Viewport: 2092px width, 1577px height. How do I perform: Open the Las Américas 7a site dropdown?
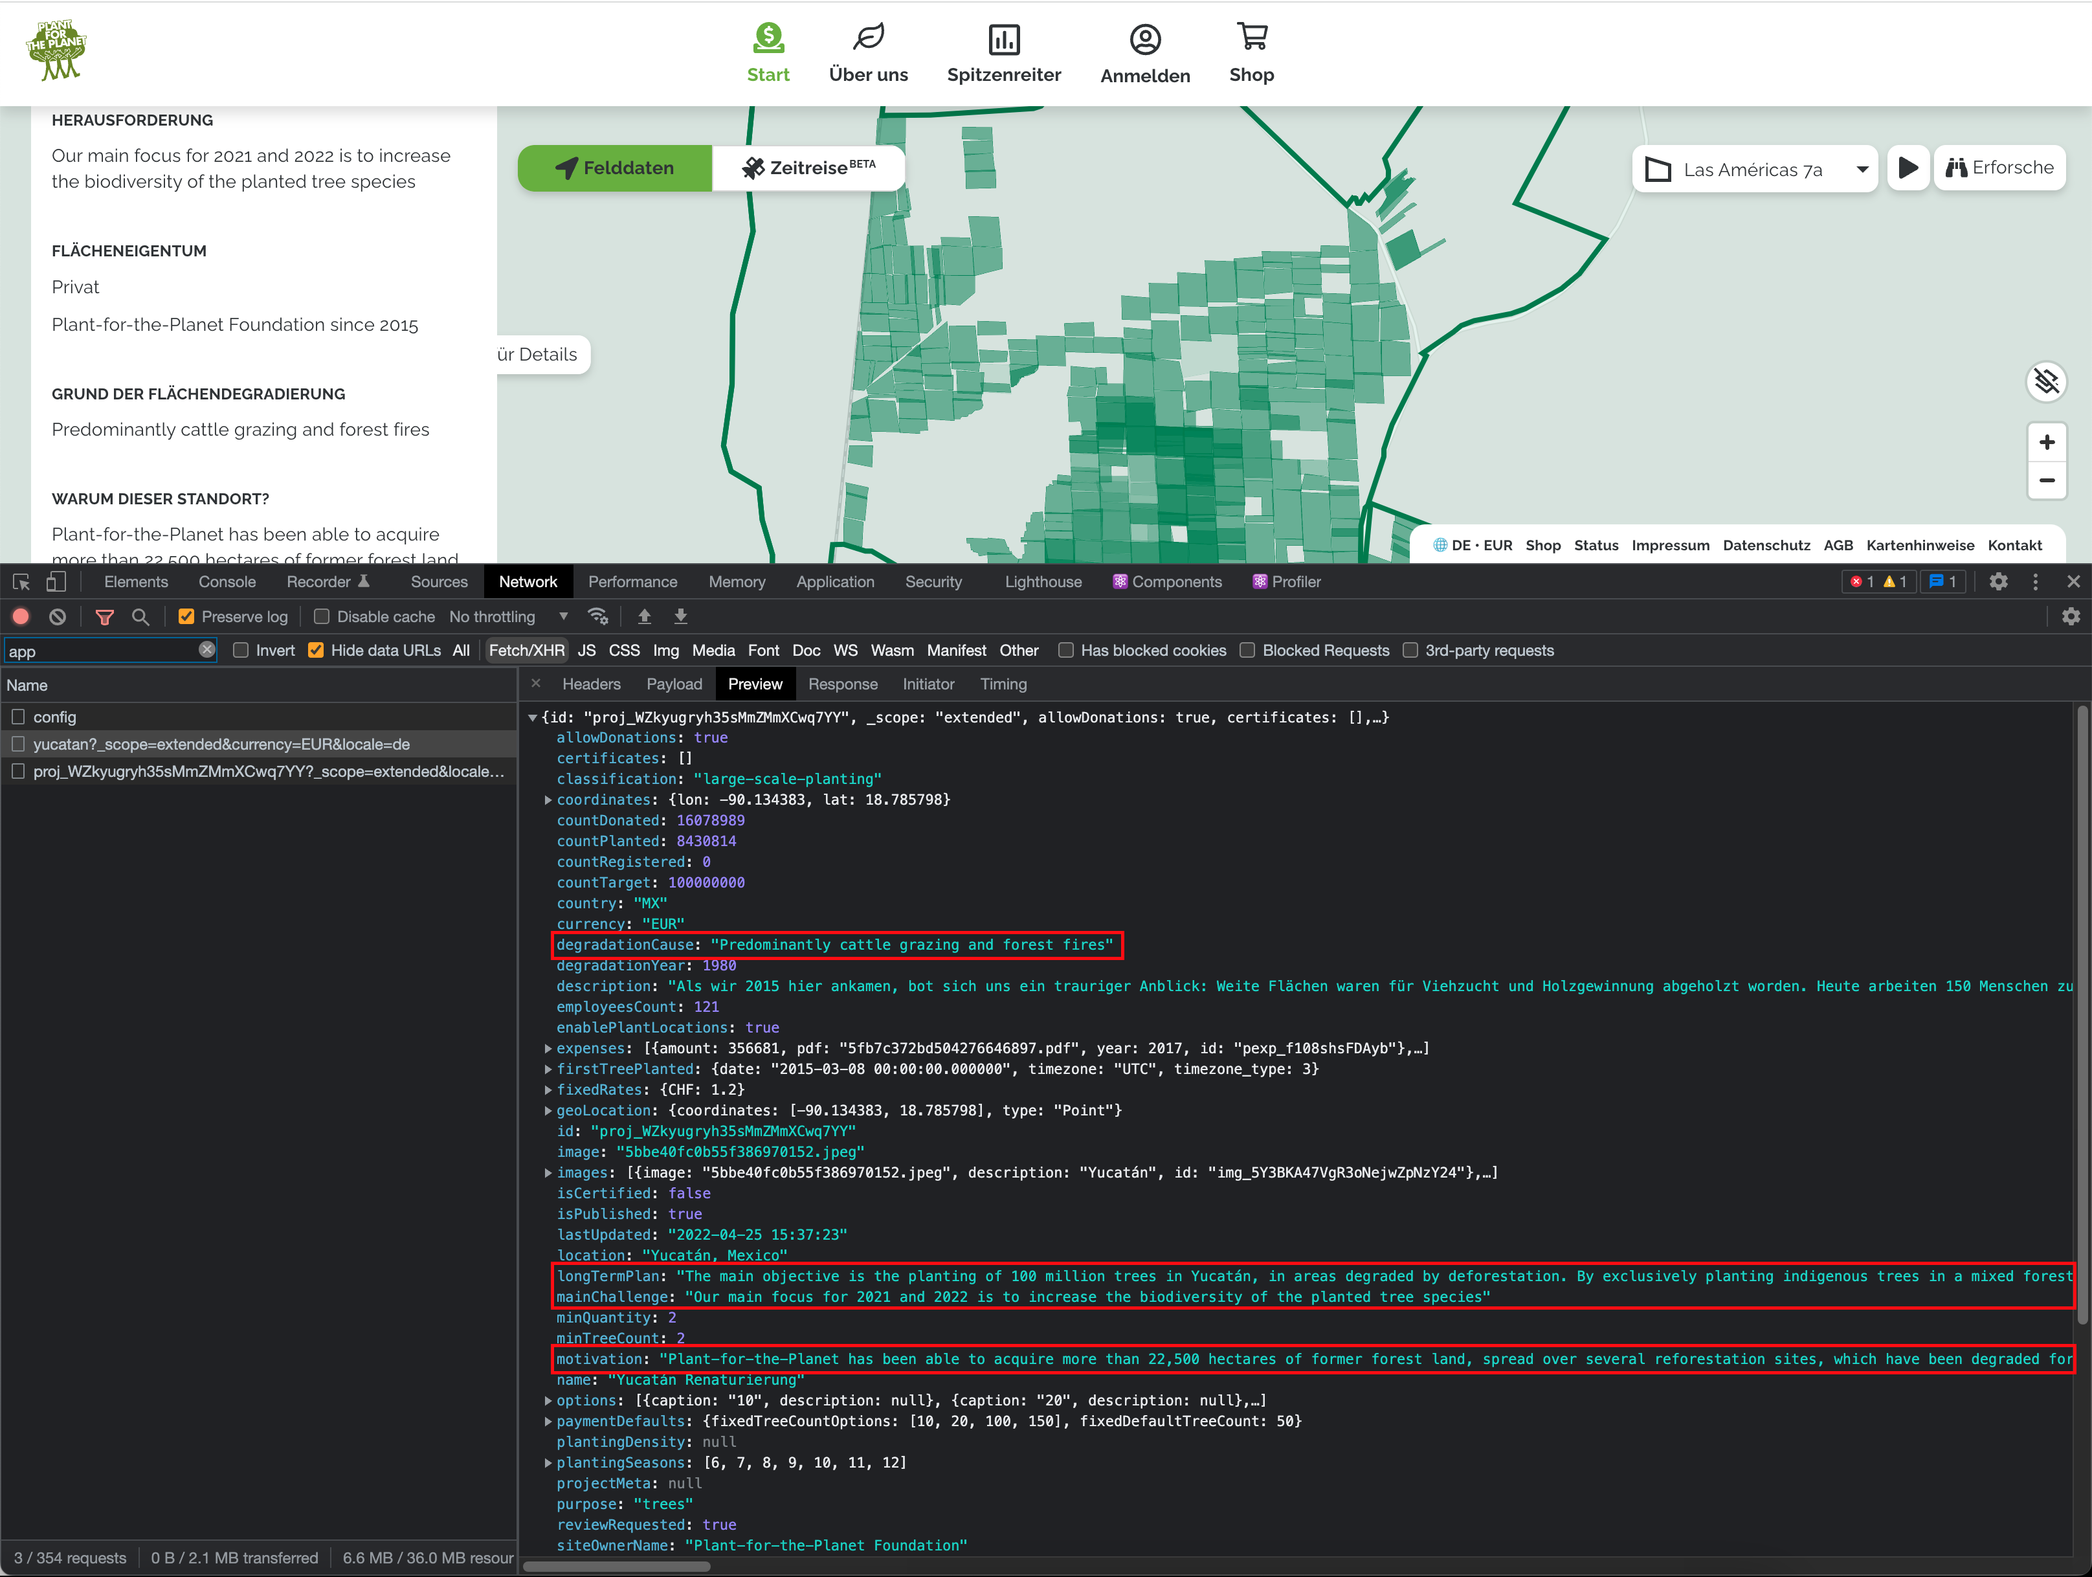(1755, 170)
